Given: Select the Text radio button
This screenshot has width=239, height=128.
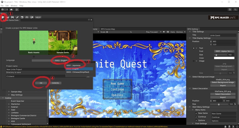Looking at the screenshot, I should [x=194, y=48].
